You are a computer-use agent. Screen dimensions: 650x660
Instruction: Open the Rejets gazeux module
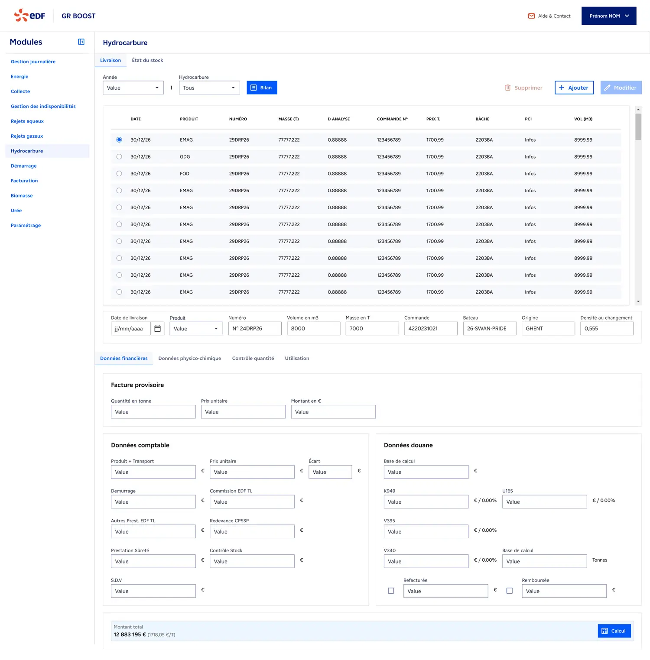click(27, 136)
